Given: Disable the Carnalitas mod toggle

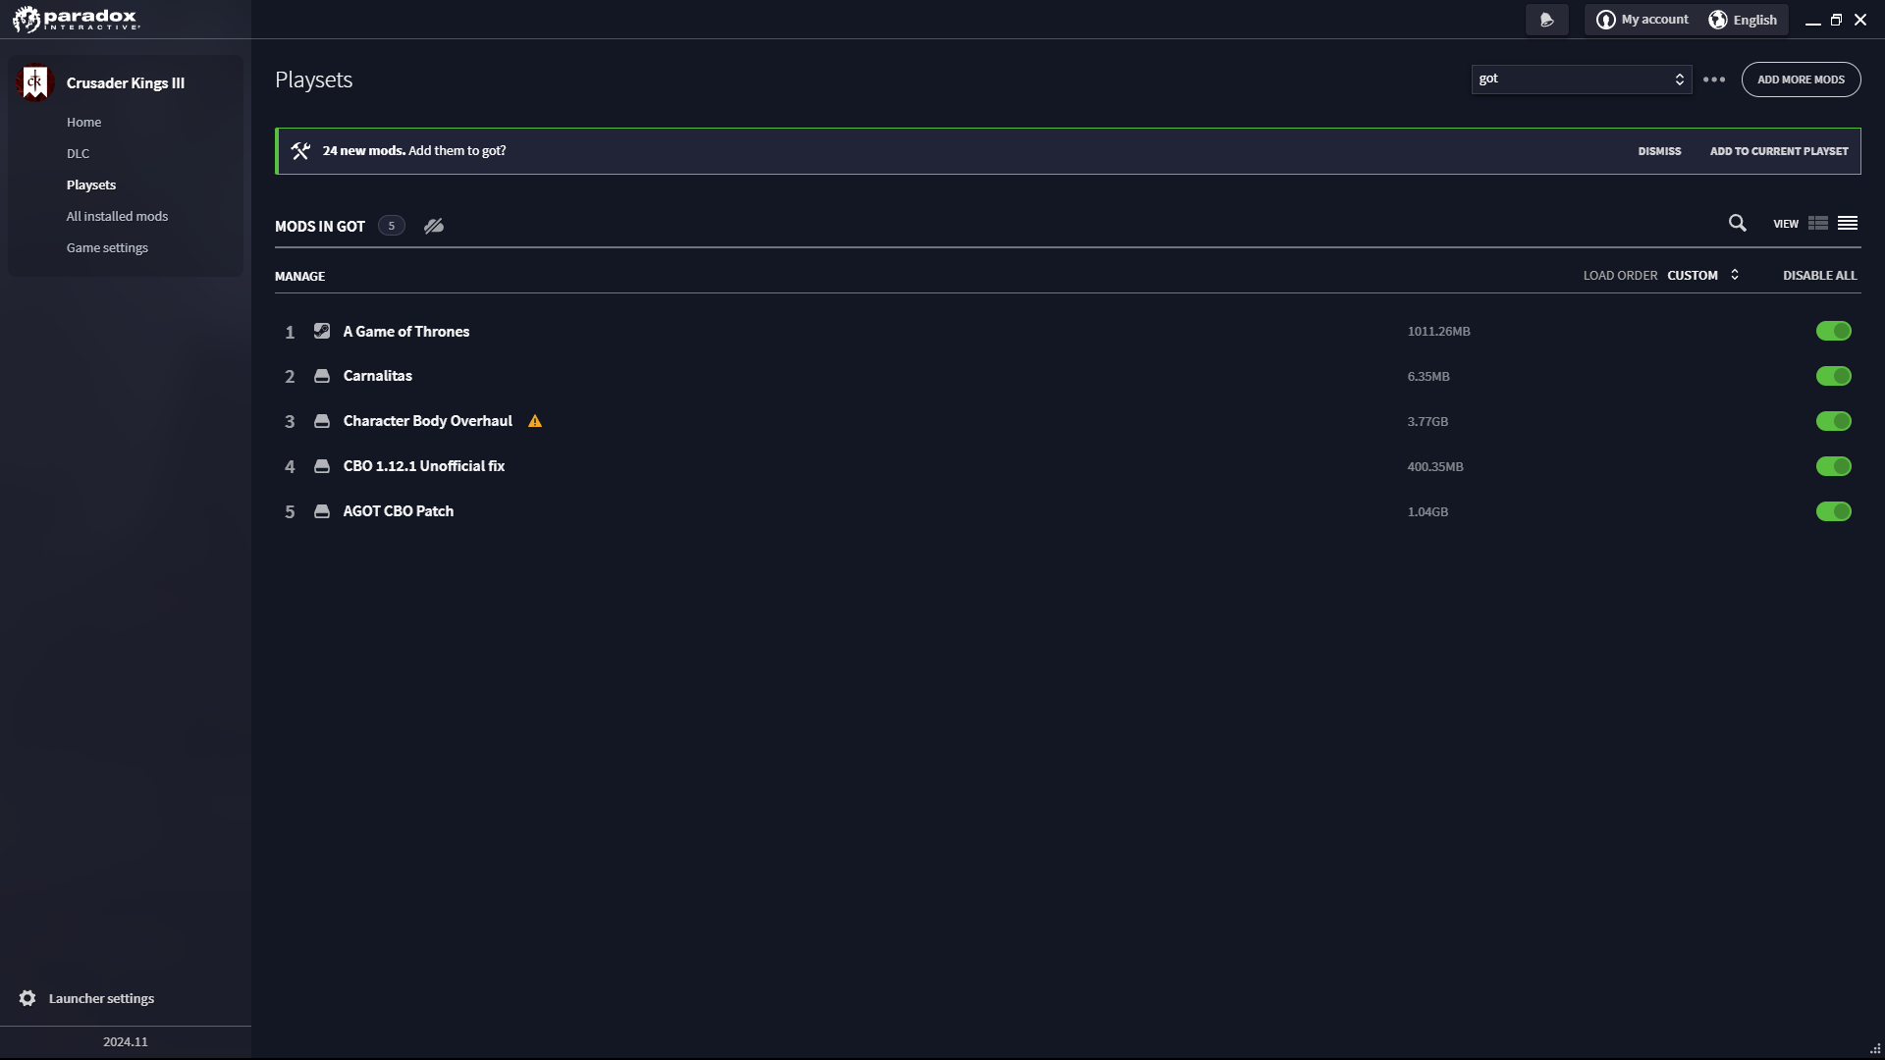Looking at the screenshot, I should [x=1834, y=376].
